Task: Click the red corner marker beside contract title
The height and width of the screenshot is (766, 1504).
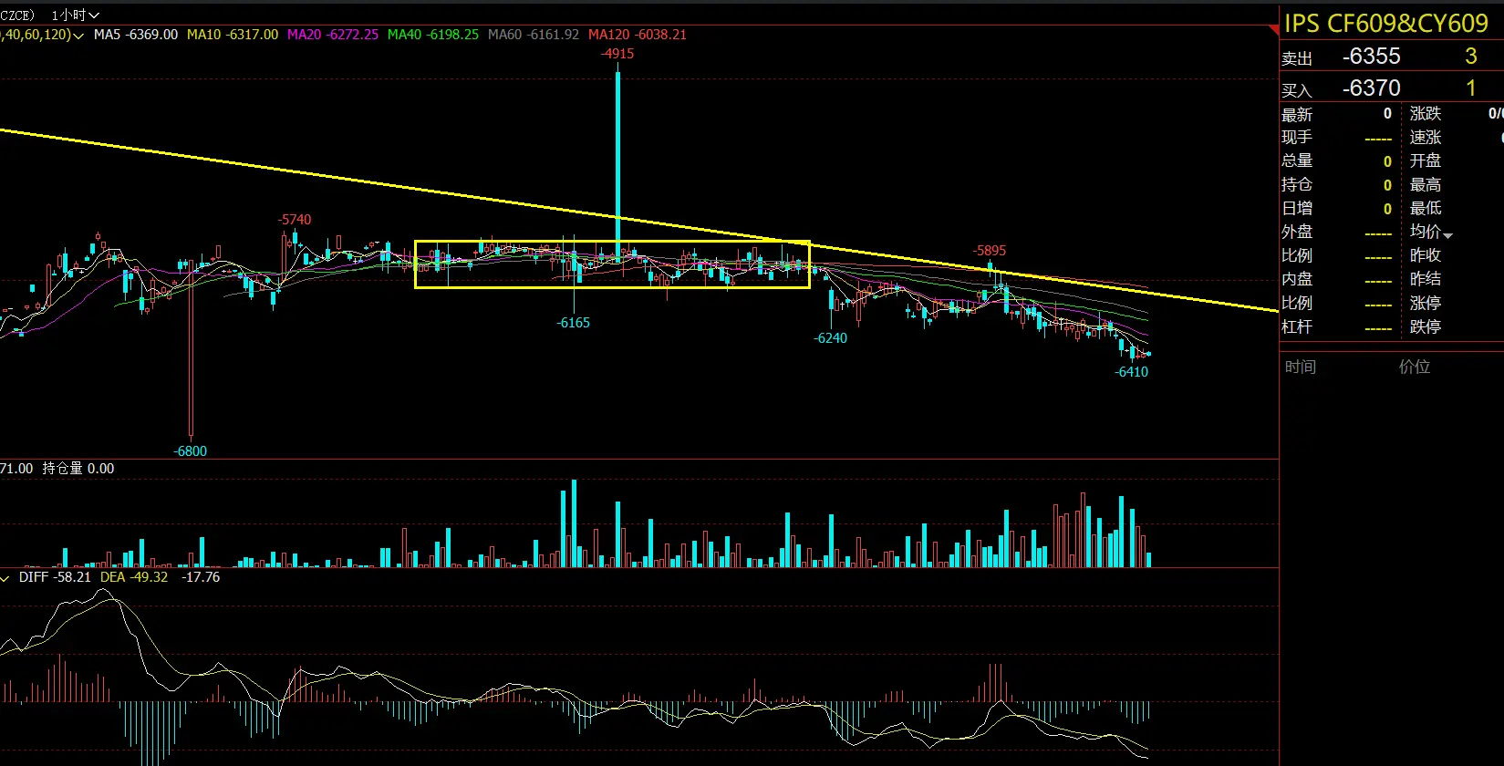Action: [x=1273, y=30]
